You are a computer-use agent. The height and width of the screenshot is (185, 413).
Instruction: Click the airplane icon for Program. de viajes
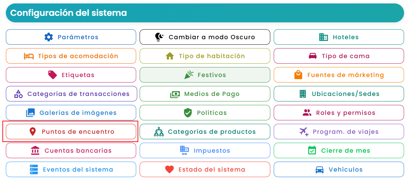(x=304, y=132)
